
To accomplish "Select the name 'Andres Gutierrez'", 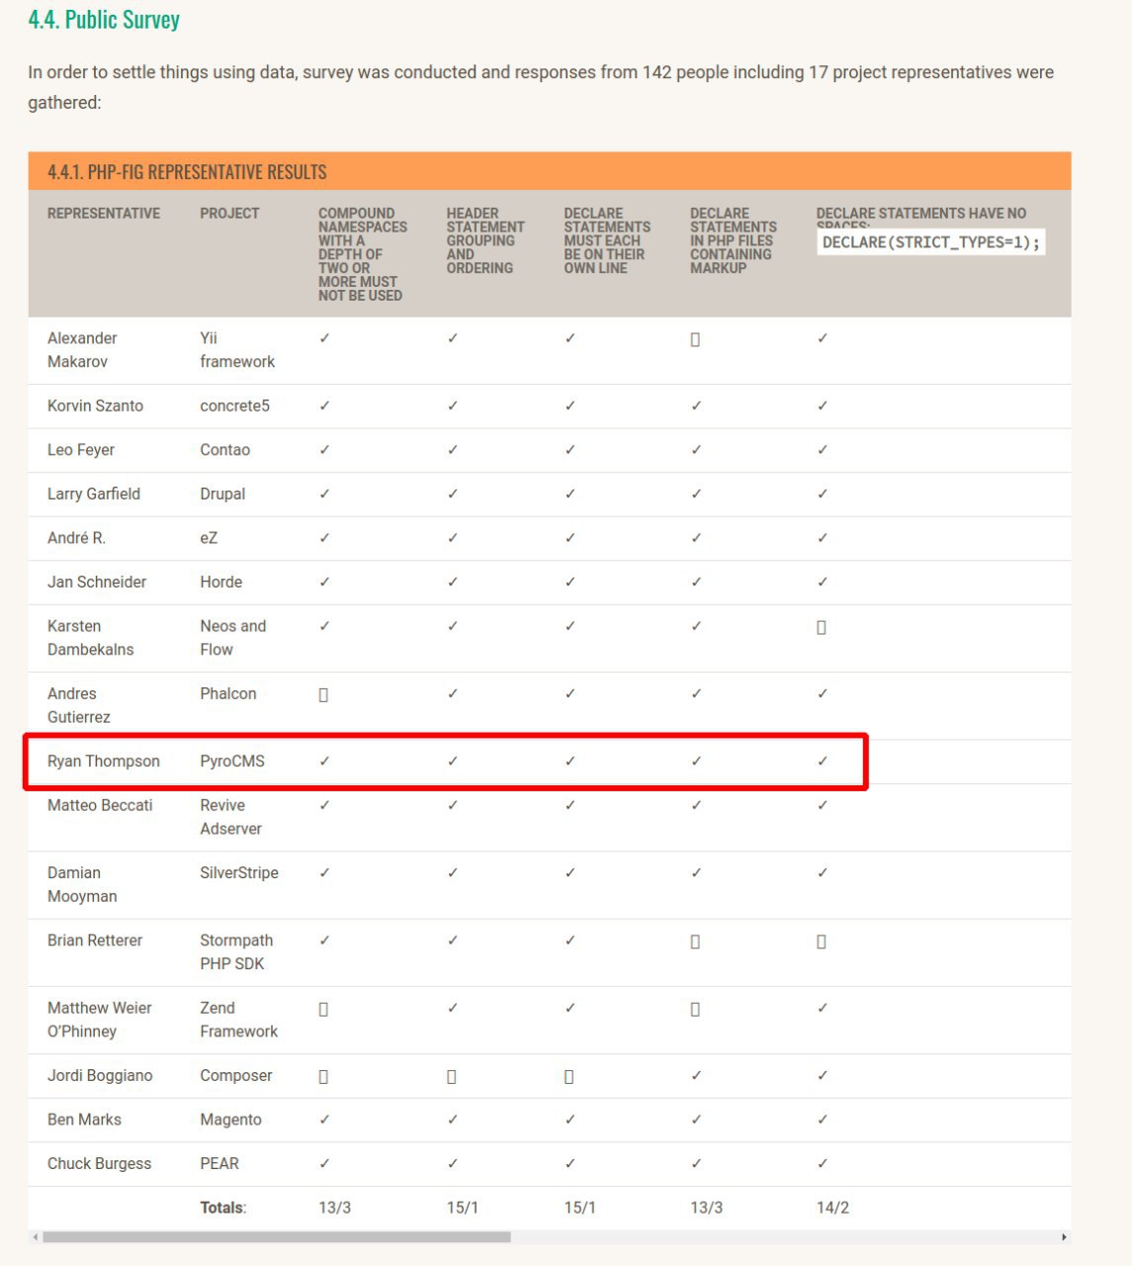I will (78, 705).
